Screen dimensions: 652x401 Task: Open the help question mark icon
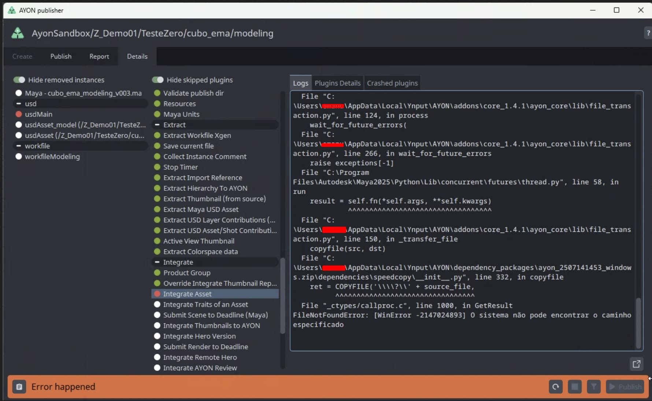point(648,33)
